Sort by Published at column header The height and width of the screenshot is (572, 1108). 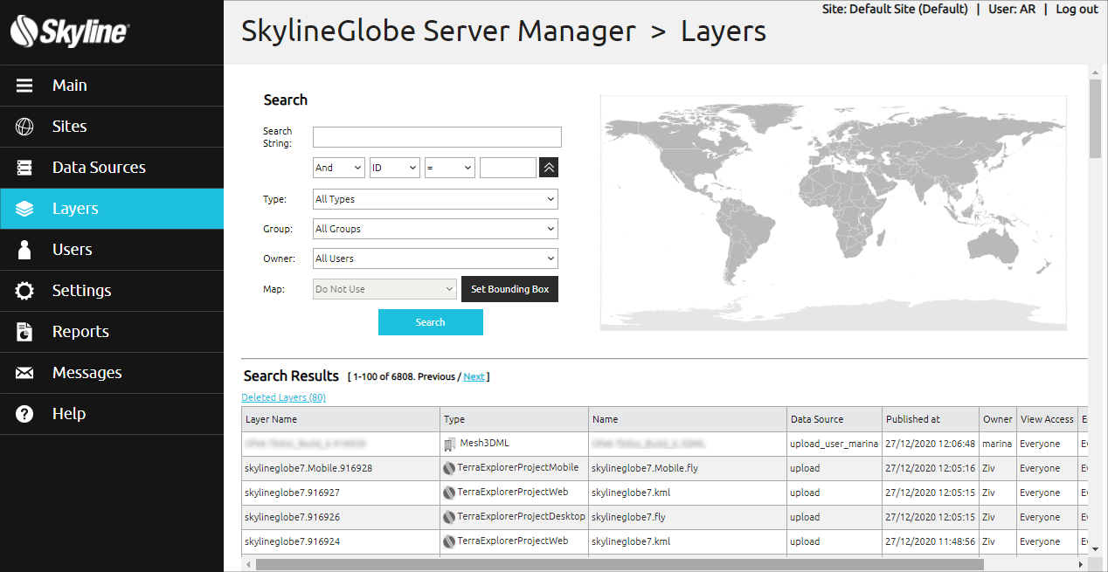click(x=931, y=419)
